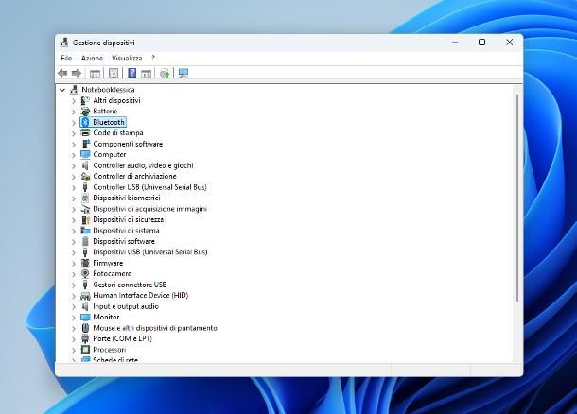The width and height of the screenshot is (577, 414).
Task: Select the Processori label
Action: 110,350
